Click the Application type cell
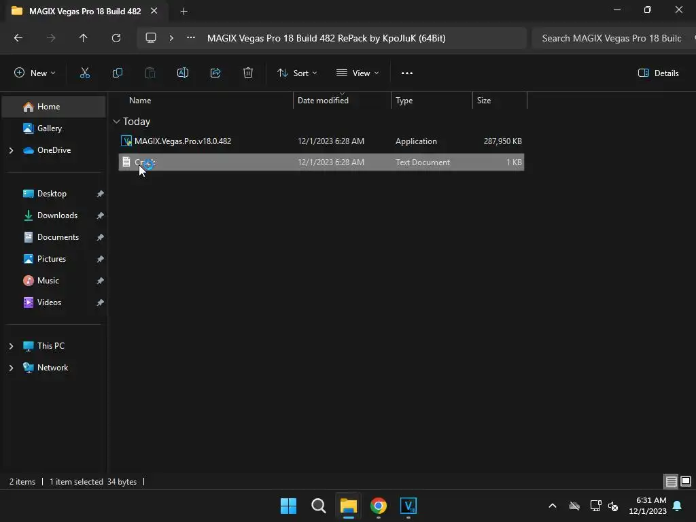 coord(416,141)
